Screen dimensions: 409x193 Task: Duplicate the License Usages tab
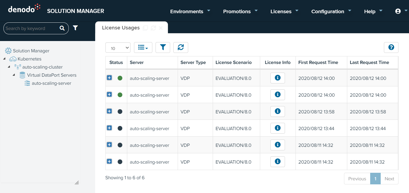pyautogui.click(x=145, y=28)
